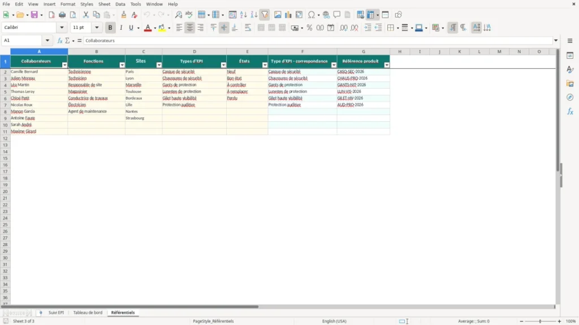Run the spelling check icon
579x325 pixels.
tap(189, 15)
